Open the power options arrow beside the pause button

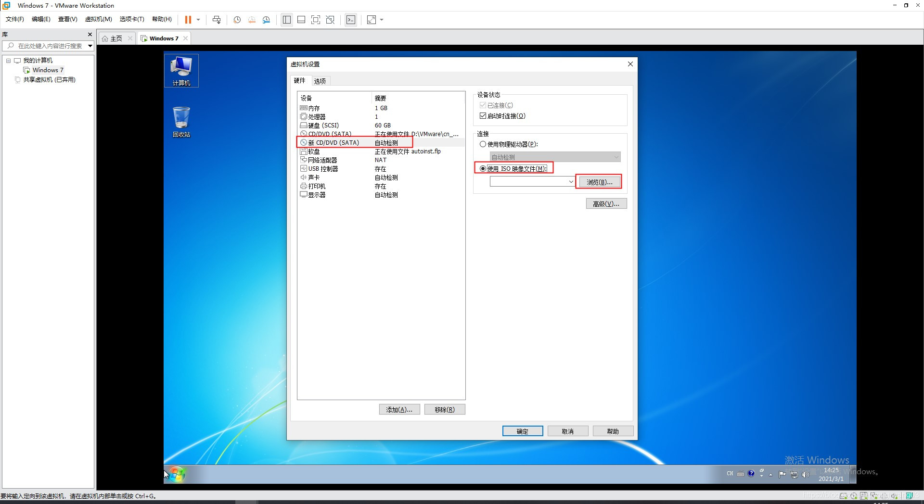[x=198, y=20]
